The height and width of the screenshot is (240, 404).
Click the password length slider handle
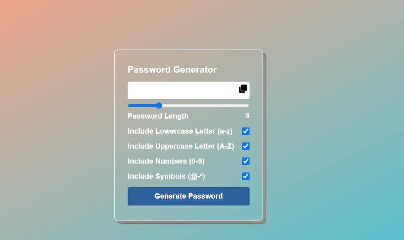click(x=159, y=106)
